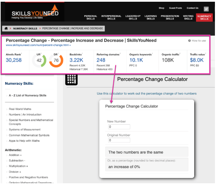Click the Numeracy Skills breadcrumb
Image resolution: width=217 pixels, height=185 pixels.
(x=25, y=28)
